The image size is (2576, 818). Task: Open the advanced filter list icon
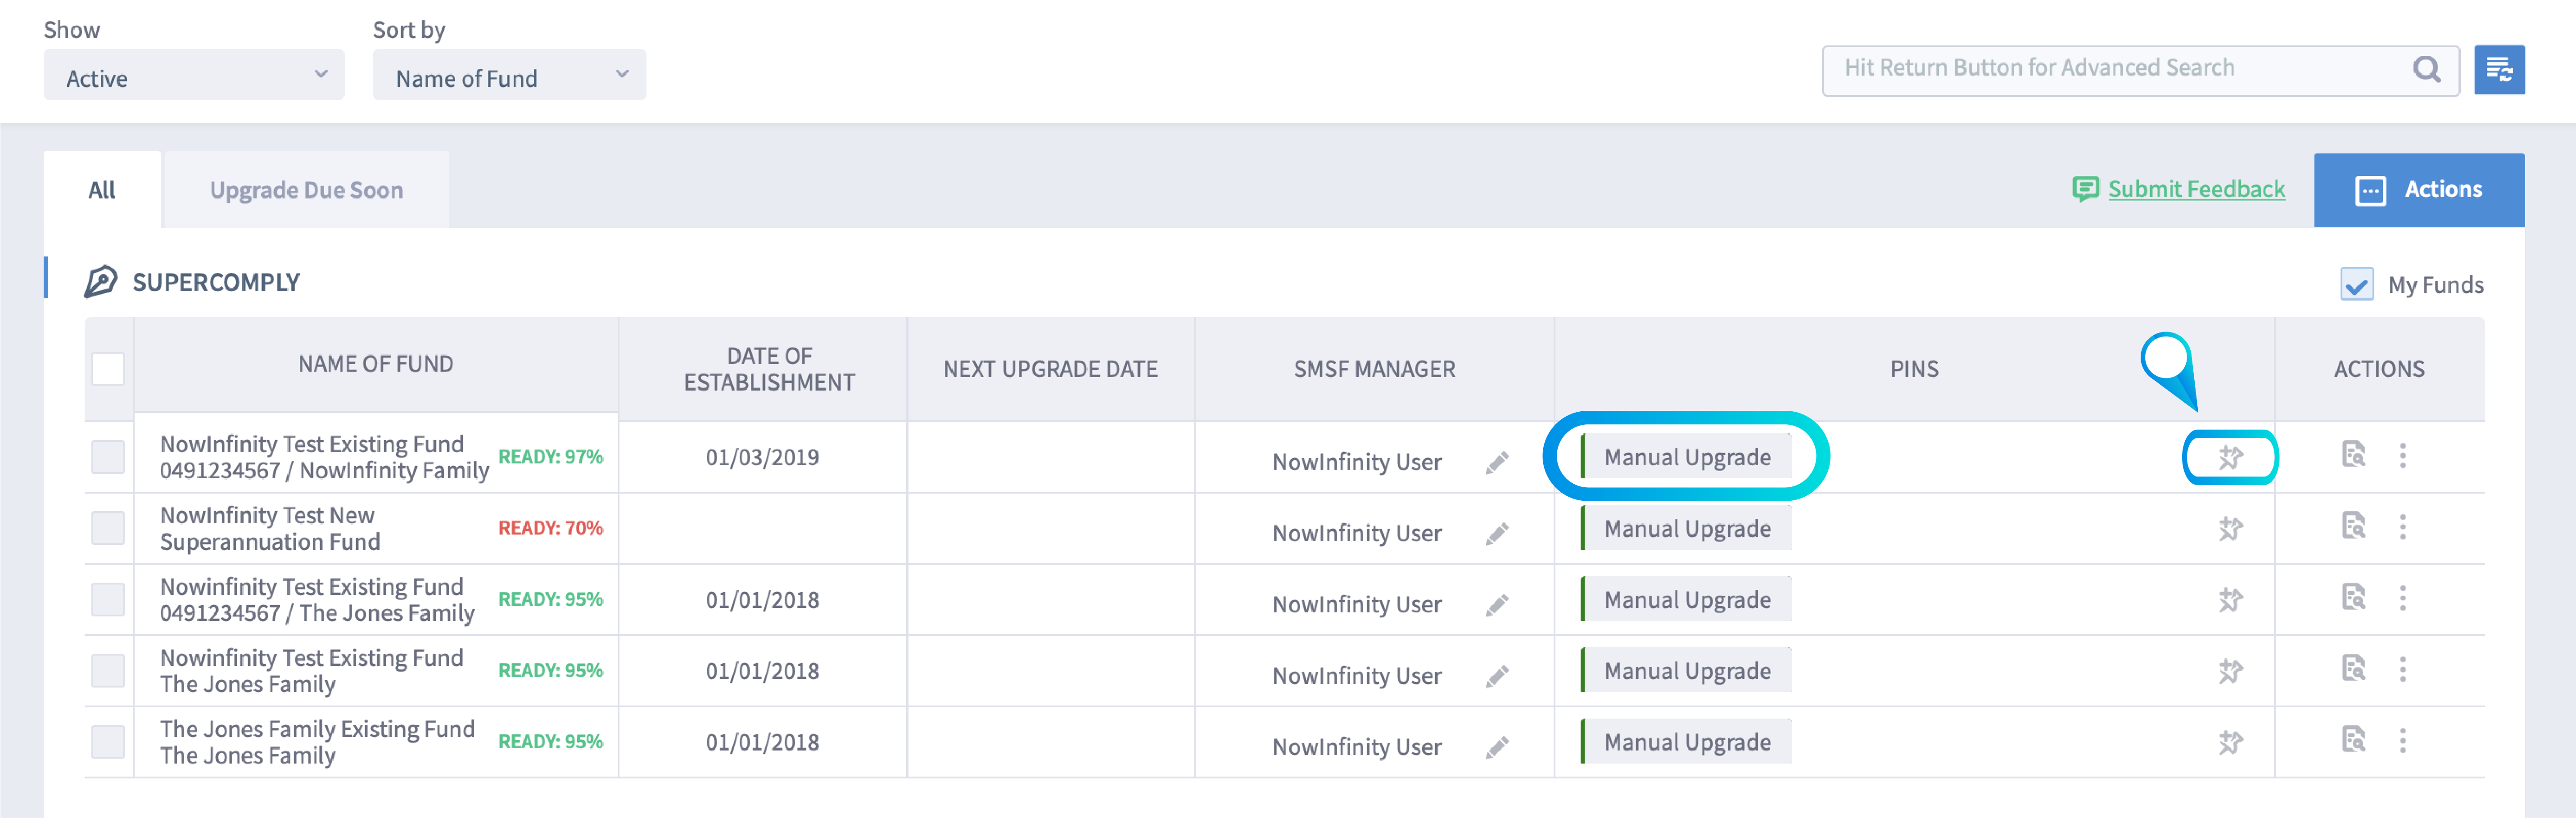click(2499, 70)
